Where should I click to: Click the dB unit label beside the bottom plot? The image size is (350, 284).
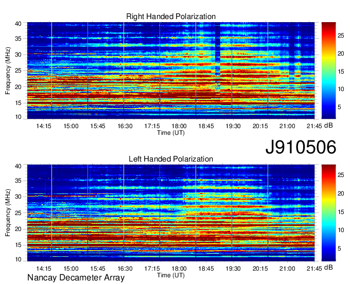tap(328, 268)
